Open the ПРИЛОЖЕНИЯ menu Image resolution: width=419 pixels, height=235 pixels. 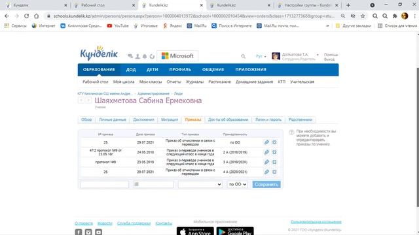[251, 70]
